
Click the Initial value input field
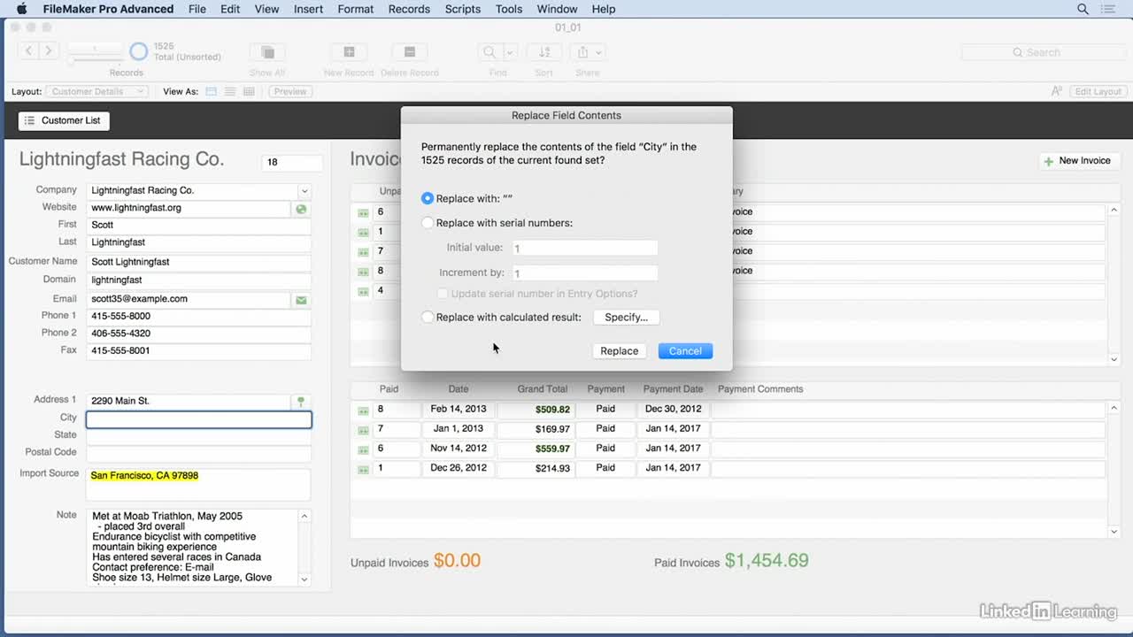(x=584, y=249)
